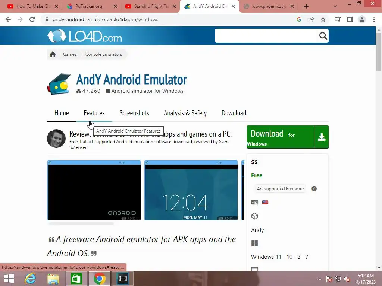Click the language AZ icon
Screen dimensions: 382x286
coord(254,202)
